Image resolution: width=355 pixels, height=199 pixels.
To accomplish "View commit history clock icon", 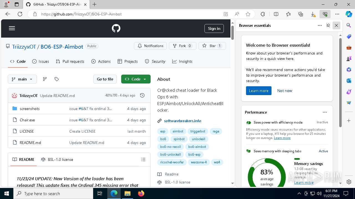I will point(142,95).
